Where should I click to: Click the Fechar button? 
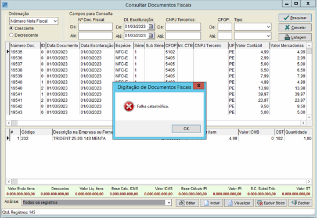tap(300, 203)
